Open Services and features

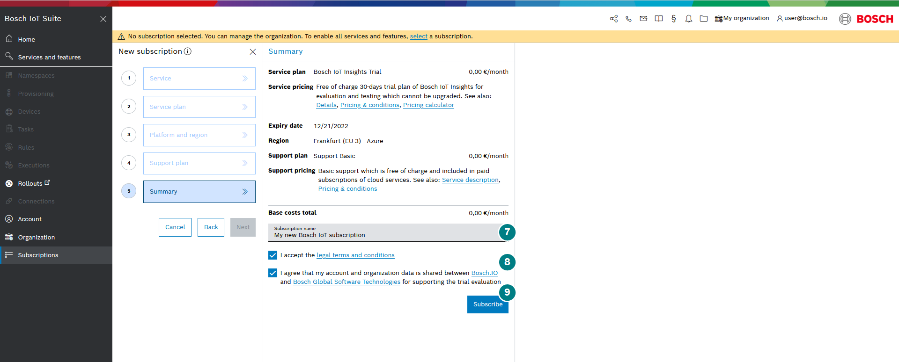(x=56, y=57)
